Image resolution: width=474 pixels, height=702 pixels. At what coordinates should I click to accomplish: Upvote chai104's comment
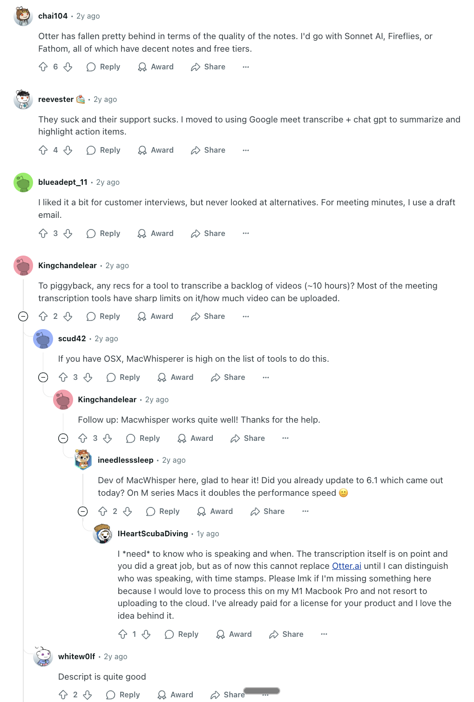point(44,67)
